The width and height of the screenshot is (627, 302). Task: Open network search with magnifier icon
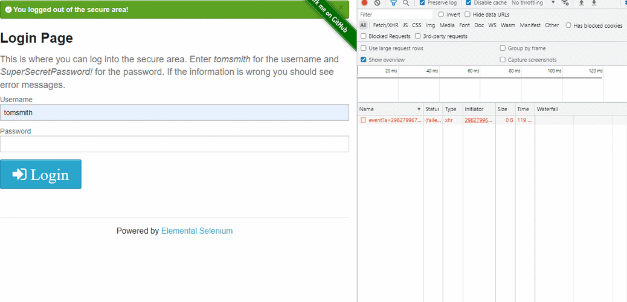click(406, 3)
